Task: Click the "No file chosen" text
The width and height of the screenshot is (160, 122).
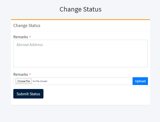Action: coord(40,81)
